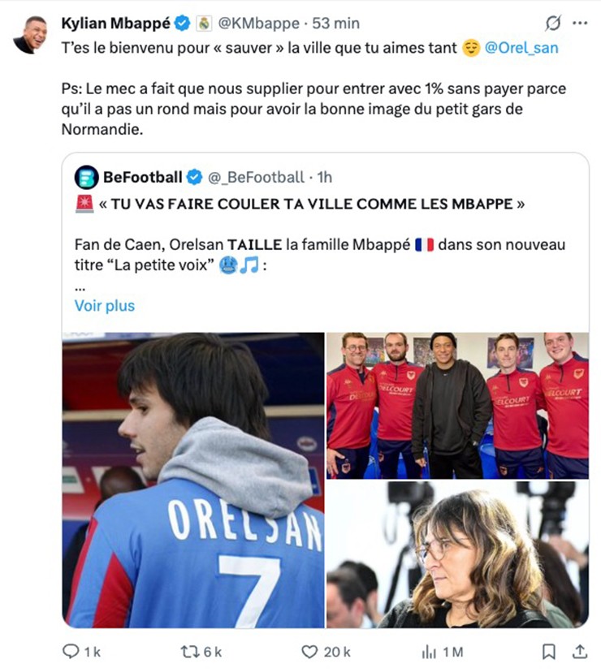Open BeFootball's profile avatar logo

(86, 177)
